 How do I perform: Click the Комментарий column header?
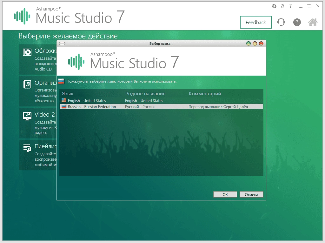tap(205, 94)
